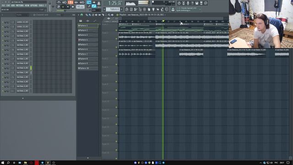Screen dimensions: 293x165
Task: Select the playlist delete tool
Action: tap(93, 15)
